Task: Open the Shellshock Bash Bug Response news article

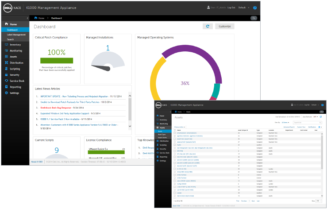Action: tap(56, 108)
